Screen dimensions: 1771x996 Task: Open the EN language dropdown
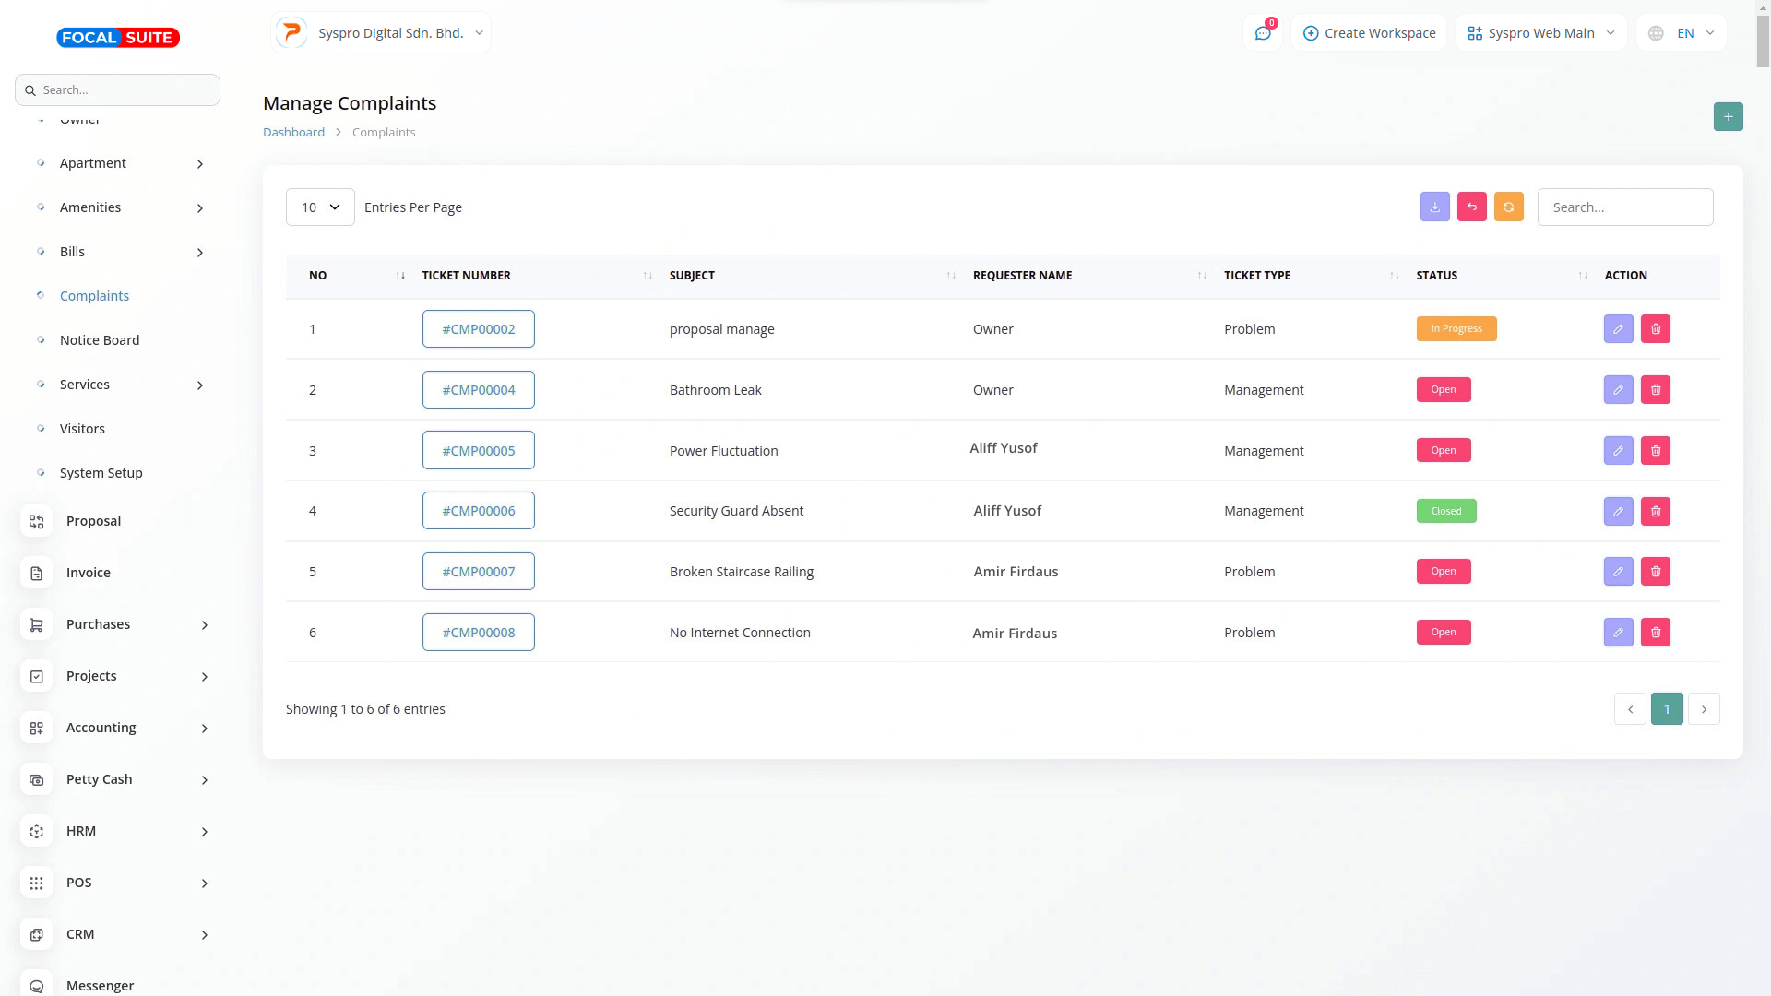coord(1682,33)
